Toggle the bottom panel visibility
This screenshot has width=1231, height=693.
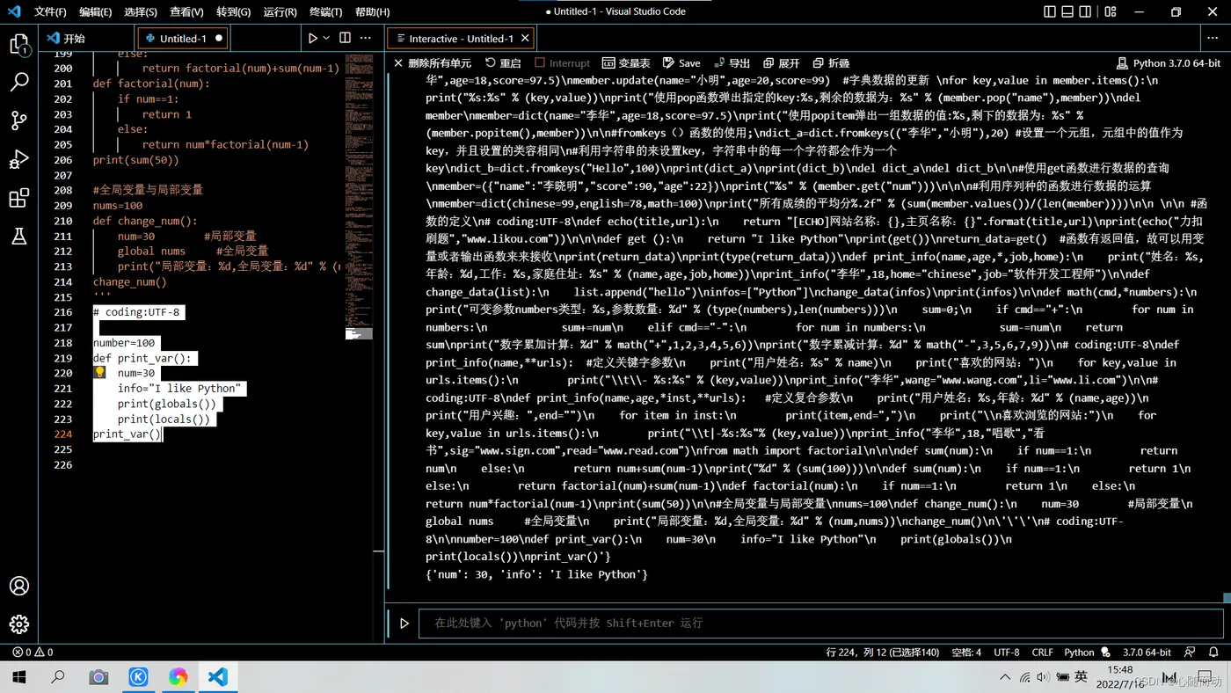(1067, 11)
